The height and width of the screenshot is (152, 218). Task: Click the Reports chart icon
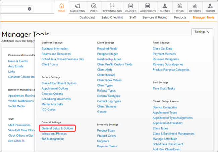tap(195, 6)
